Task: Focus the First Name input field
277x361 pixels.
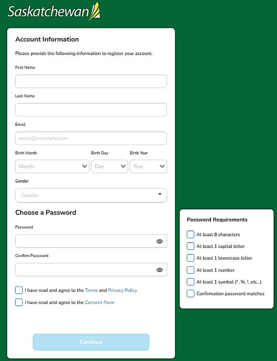Action: coord(91,81)
